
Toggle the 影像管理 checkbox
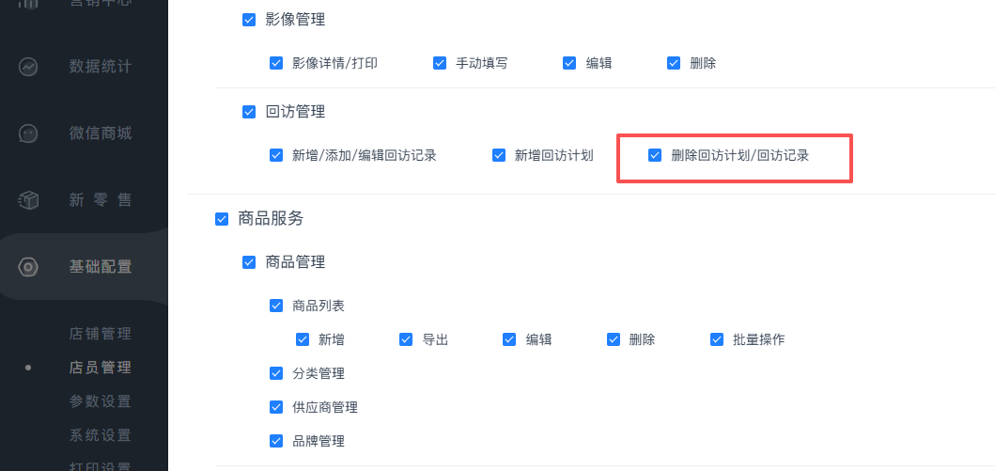pos(249,20)
